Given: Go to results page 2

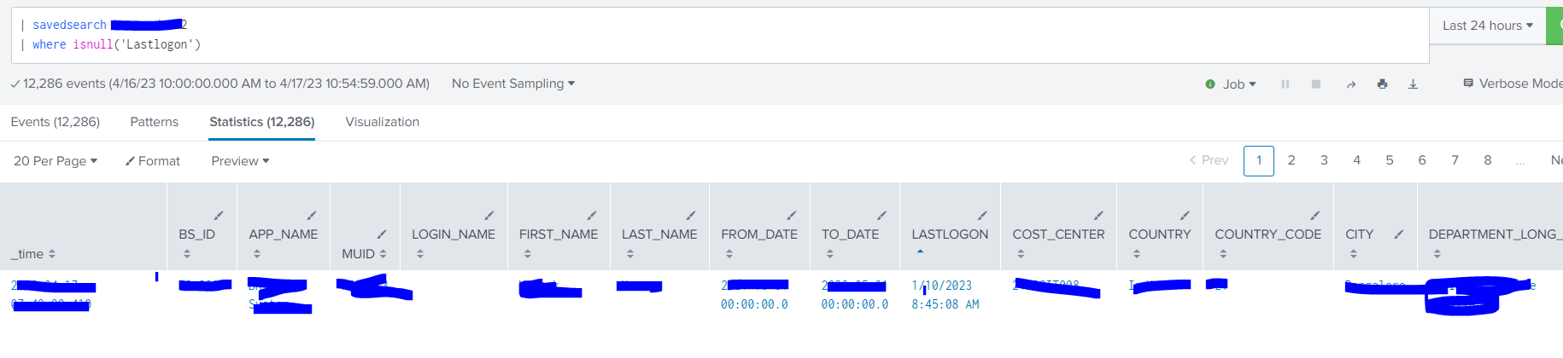Looking at the screenshot, I should [x=1291, y=160].
